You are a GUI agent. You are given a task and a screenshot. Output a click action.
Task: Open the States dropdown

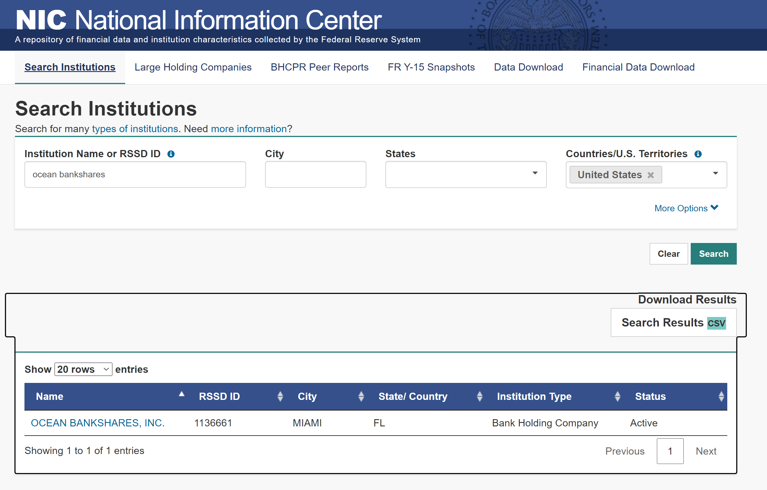coord(466,174)
